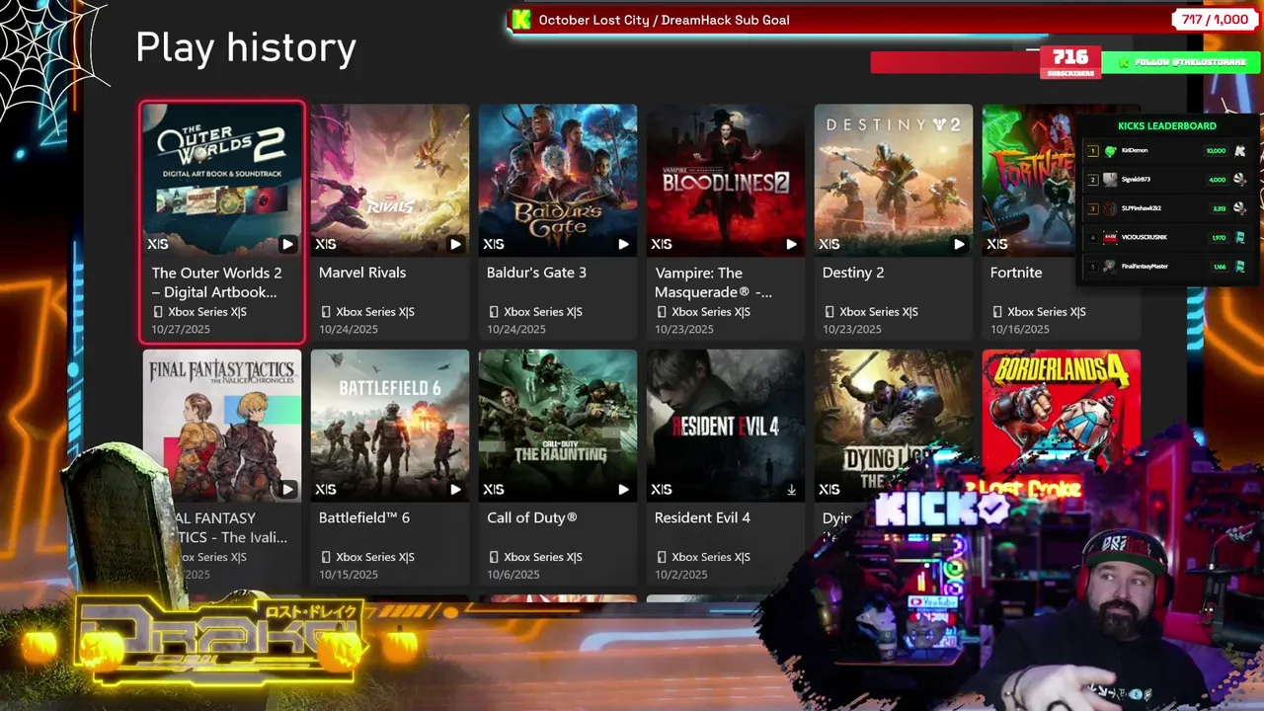This screenshot has width=1264, height=711.
Task: Click X|S badge on Baldur's Gate 3 cover
Action: tap(494, 244)
